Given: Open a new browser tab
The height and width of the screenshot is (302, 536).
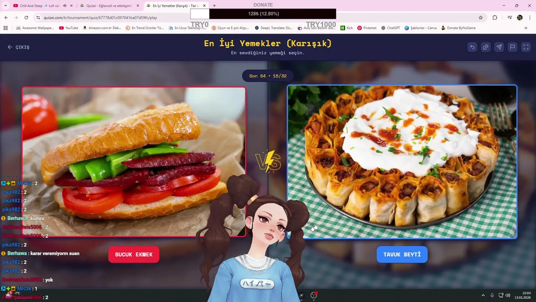Looking at the screenshot, I should pyautogui.click(x=214, y=6).
